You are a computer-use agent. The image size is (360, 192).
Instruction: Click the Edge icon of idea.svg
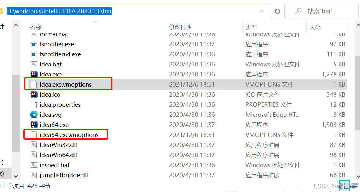pos(34,115)
